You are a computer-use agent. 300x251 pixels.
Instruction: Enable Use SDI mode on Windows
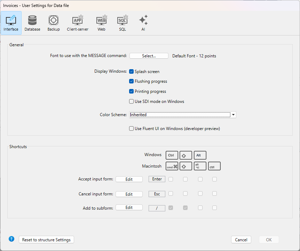point(132,102)
